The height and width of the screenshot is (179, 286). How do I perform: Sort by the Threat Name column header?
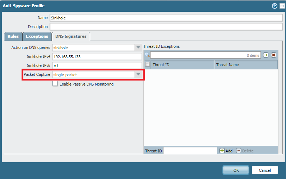pos(246,65)
